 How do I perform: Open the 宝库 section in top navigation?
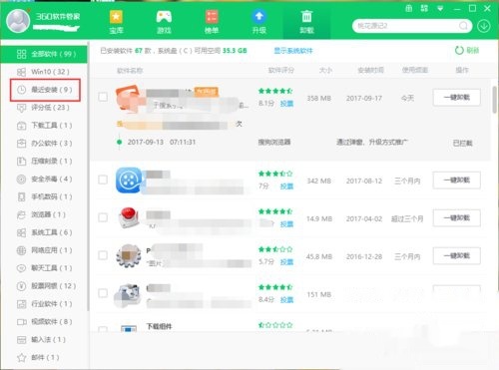[116, 22]
